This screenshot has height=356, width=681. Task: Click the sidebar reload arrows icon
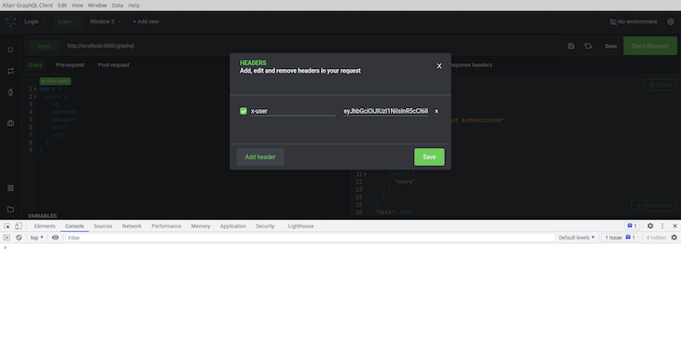tap(10, 71)
